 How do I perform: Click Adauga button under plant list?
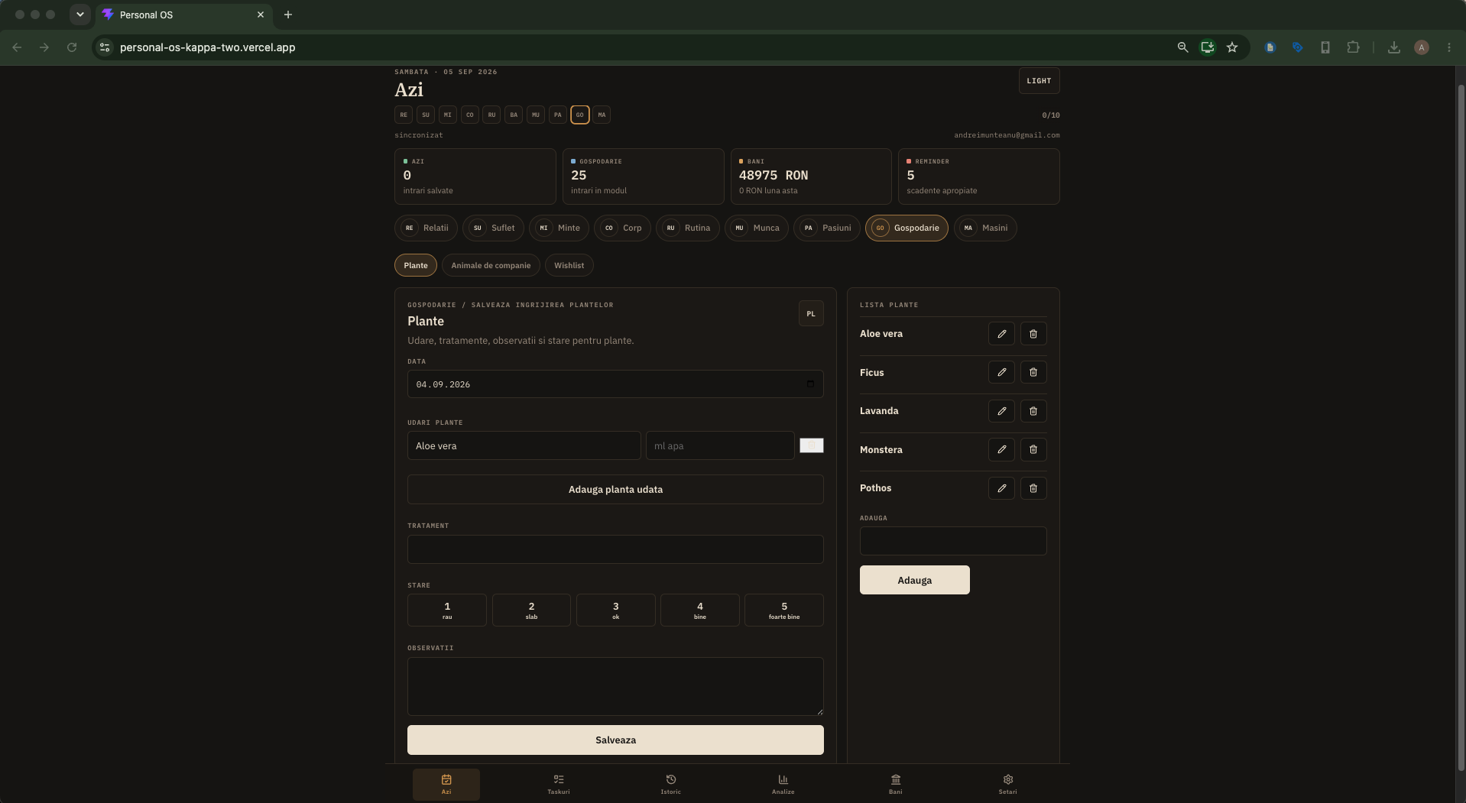tap(915, 580)
